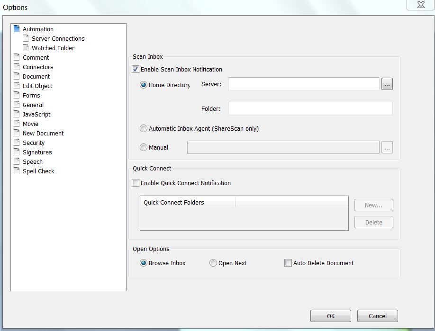The image size is (435, 331).
Task: Click inside the Folder input field
Action: pyautogui.click(x=310, y=108)
